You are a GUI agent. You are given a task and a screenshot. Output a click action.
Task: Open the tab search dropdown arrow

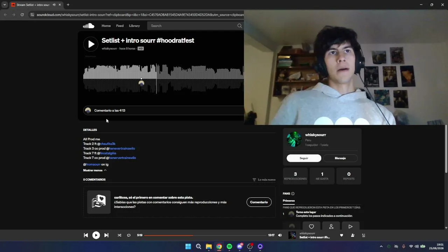(5, 5)
